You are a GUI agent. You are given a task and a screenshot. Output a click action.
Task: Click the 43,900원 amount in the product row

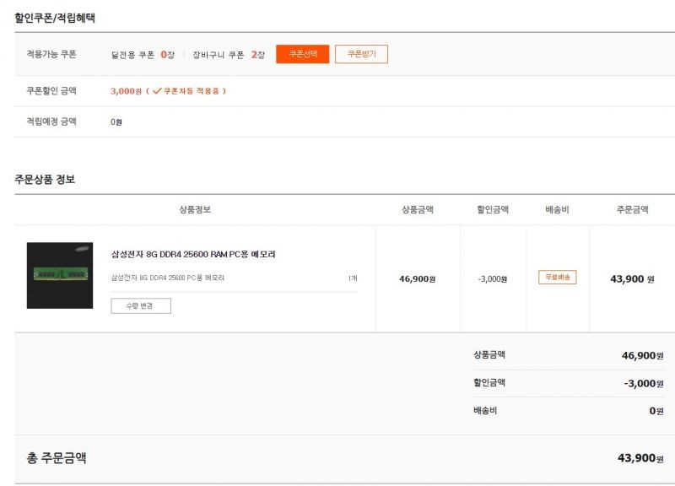632,279
